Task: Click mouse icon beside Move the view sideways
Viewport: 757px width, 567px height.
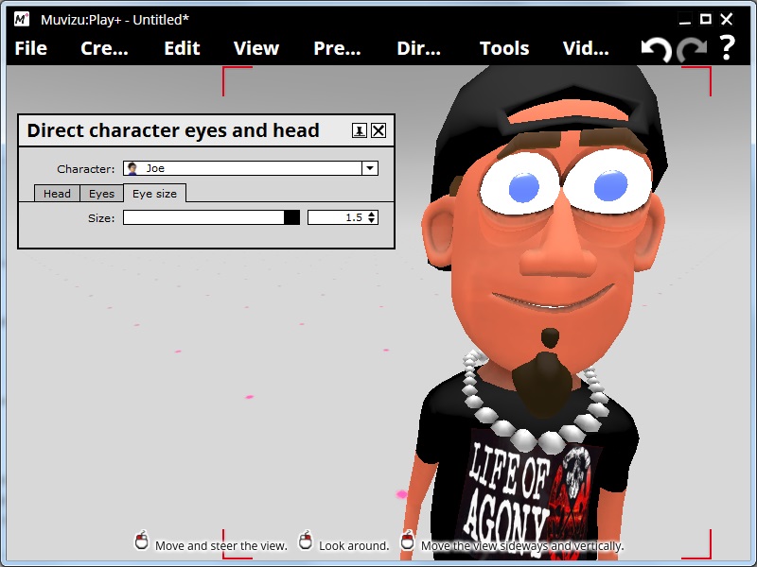Action: point(408,540)
